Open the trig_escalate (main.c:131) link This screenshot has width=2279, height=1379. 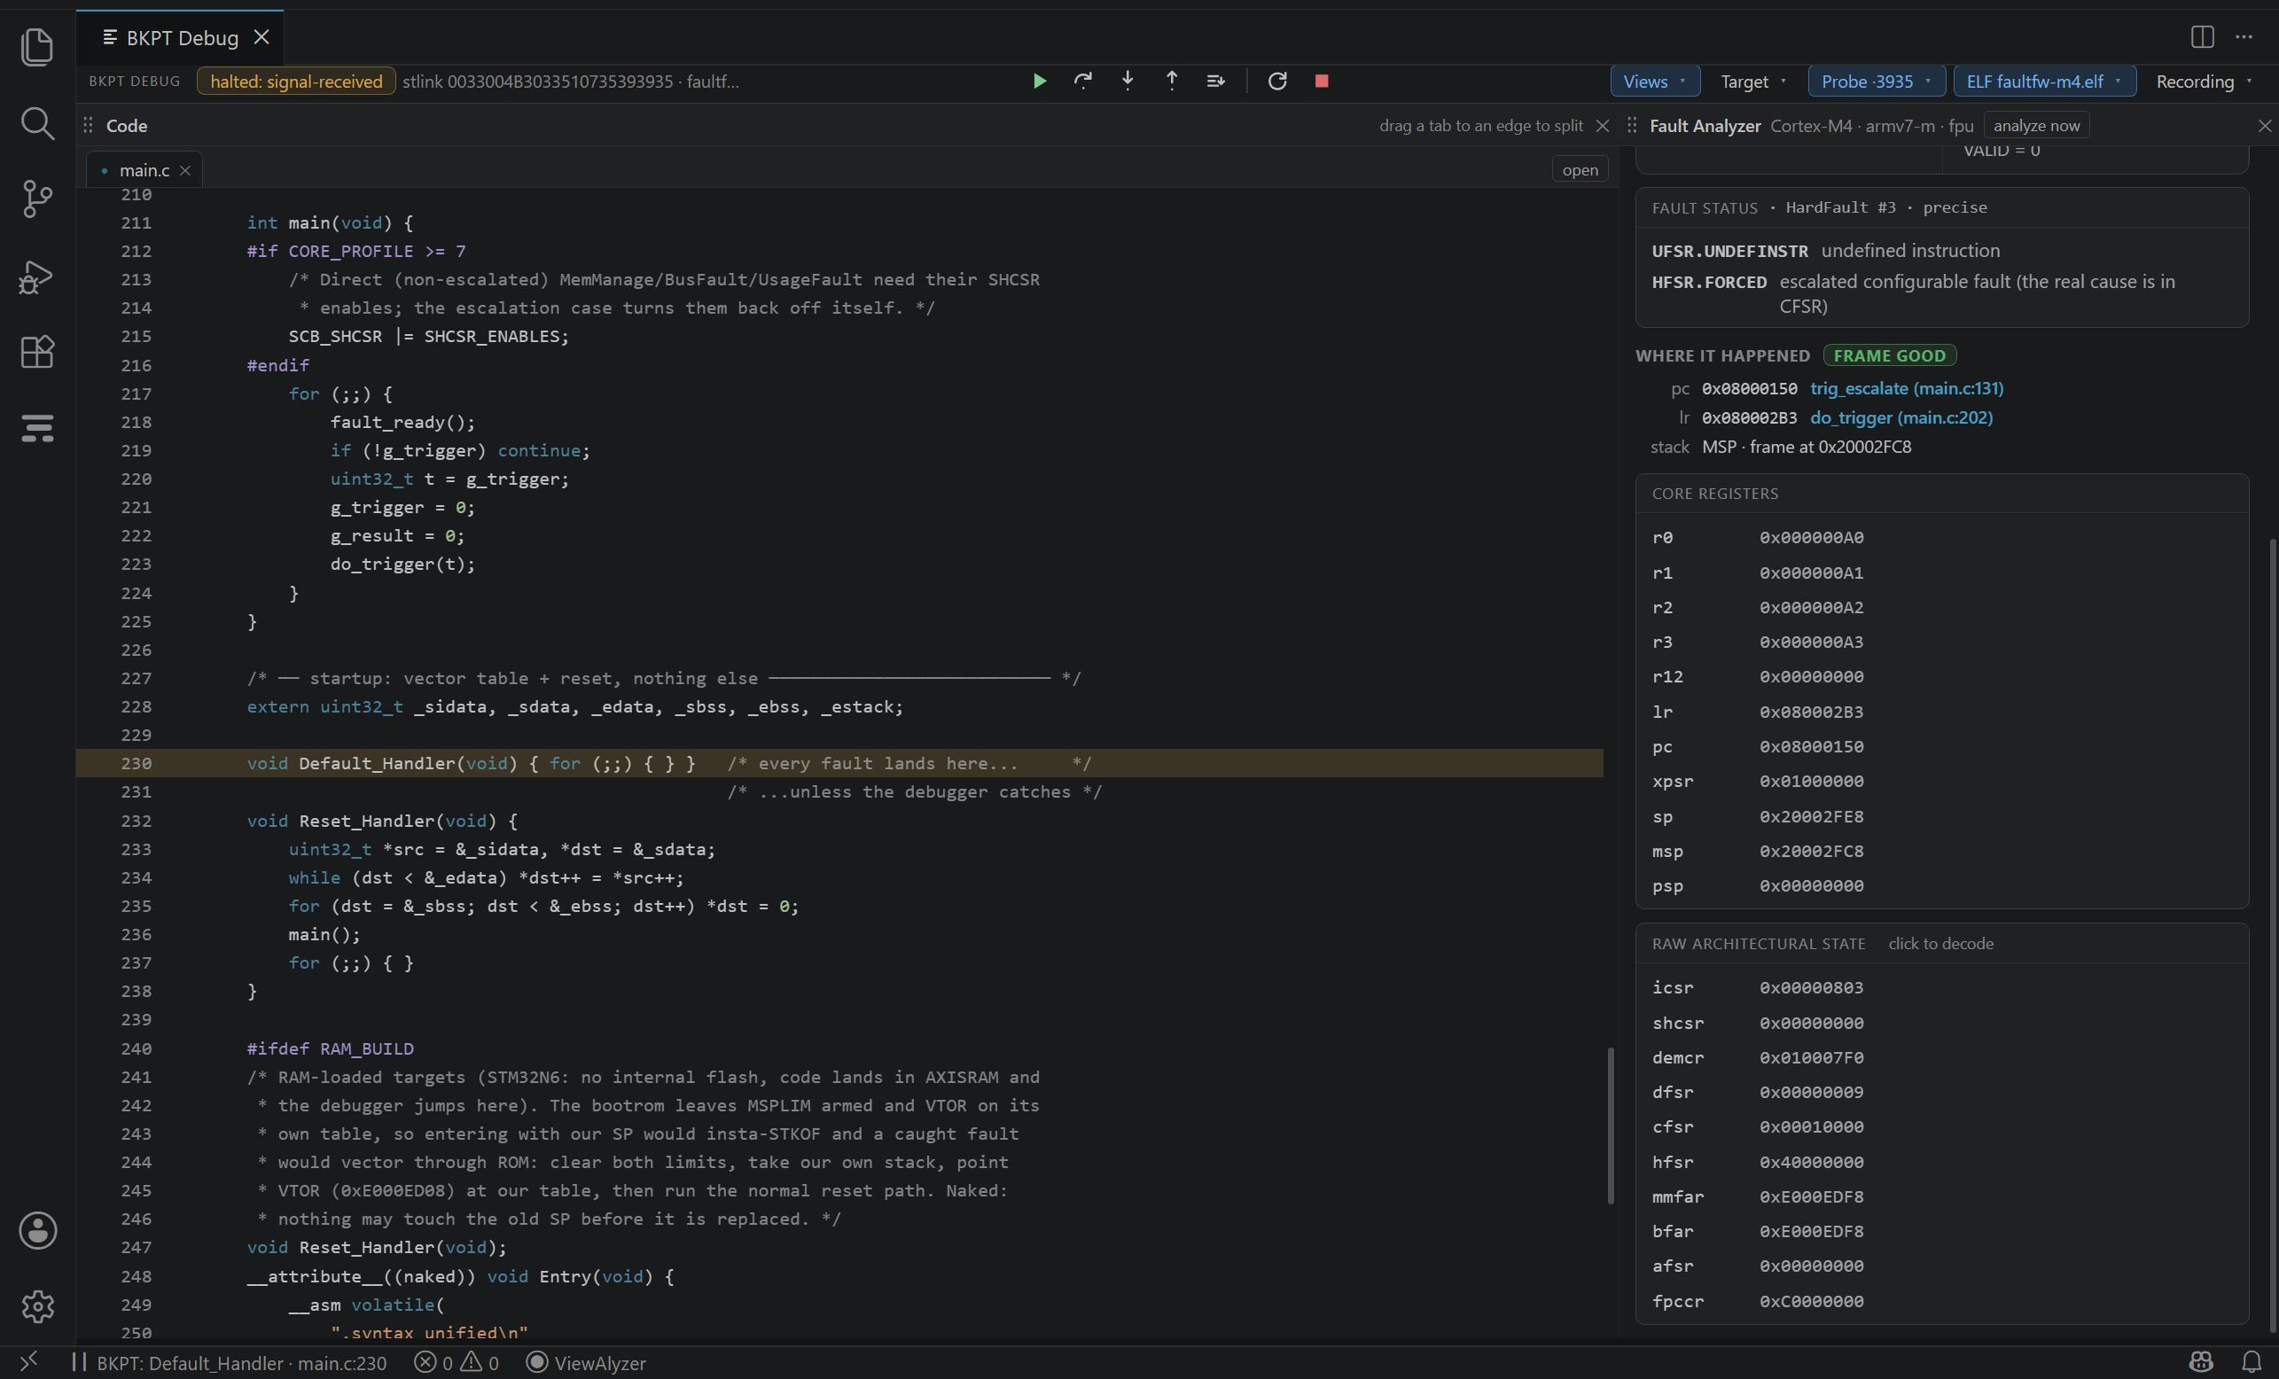point(1906,388)
